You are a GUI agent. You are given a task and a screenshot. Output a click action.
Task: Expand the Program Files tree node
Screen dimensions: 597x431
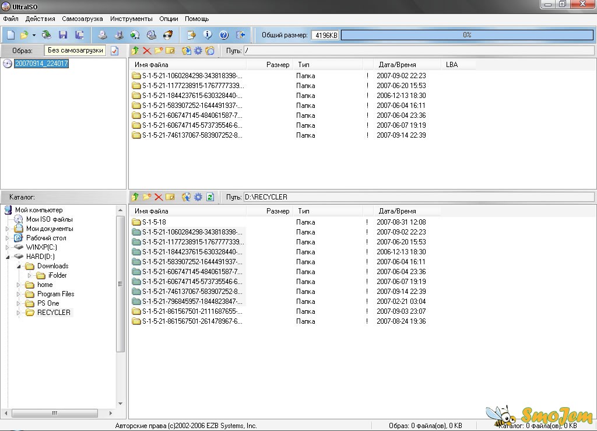pos(18,294)
